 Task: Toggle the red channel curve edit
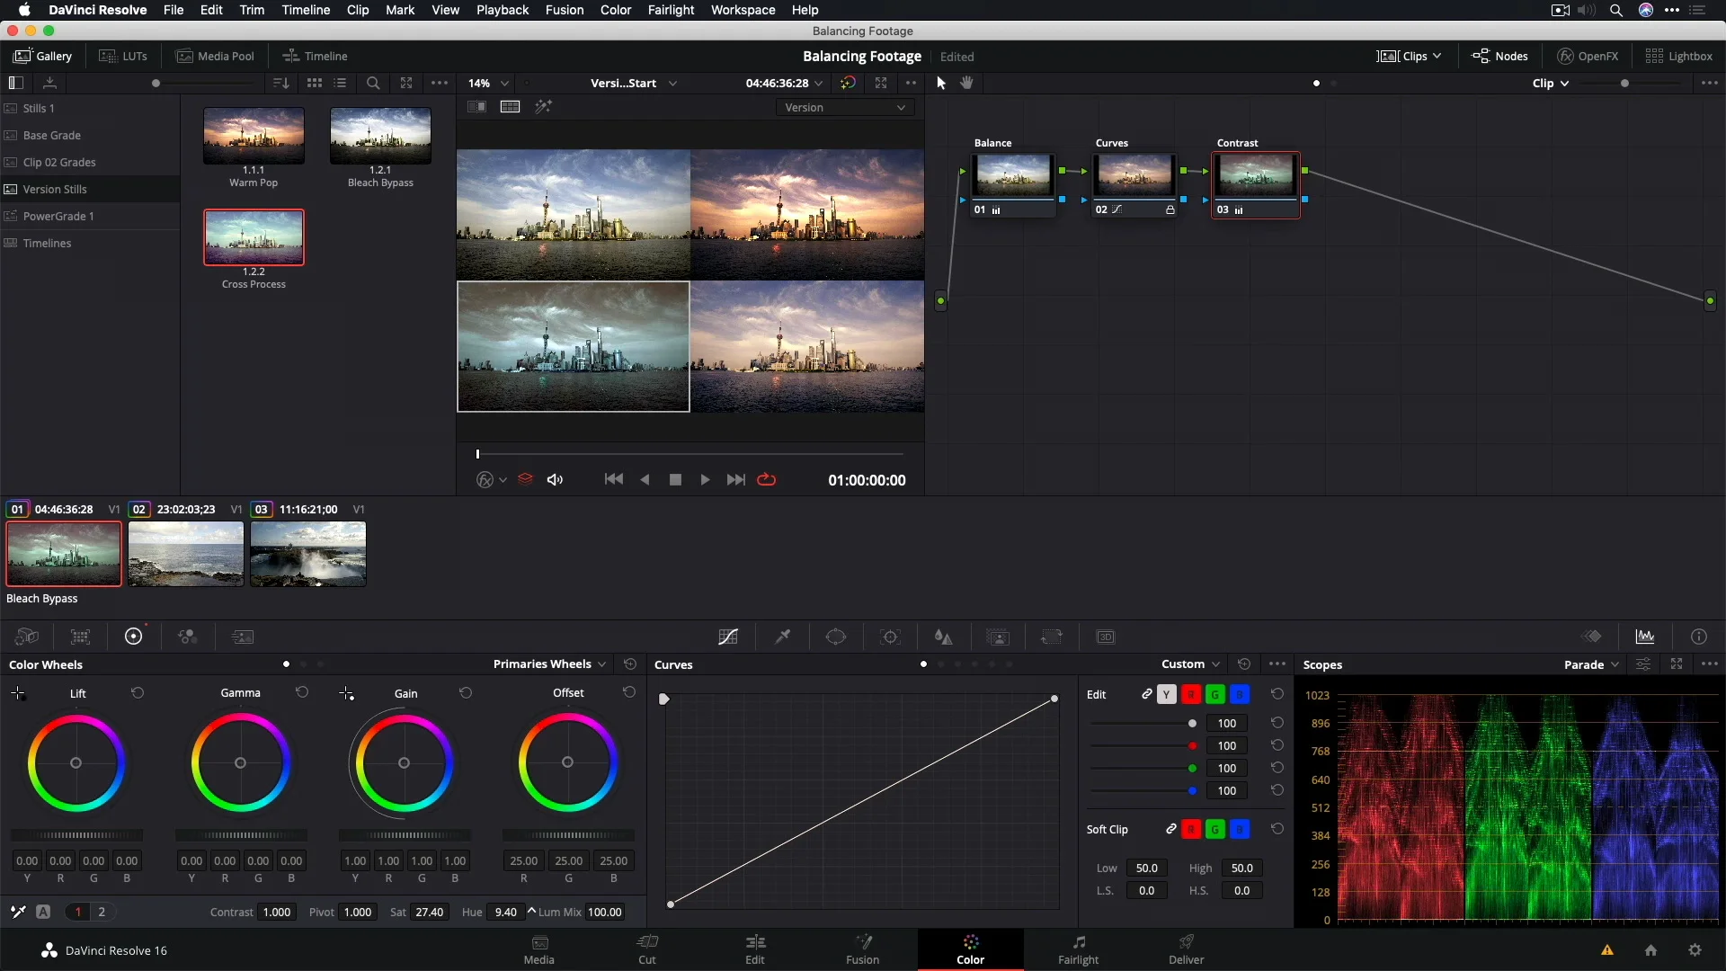(1191, 694)
